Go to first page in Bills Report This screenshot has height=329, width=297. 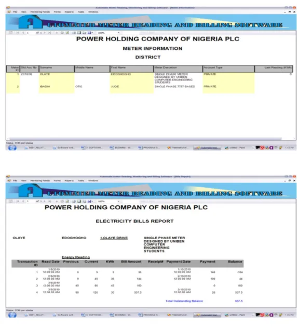tap(18, 202)
